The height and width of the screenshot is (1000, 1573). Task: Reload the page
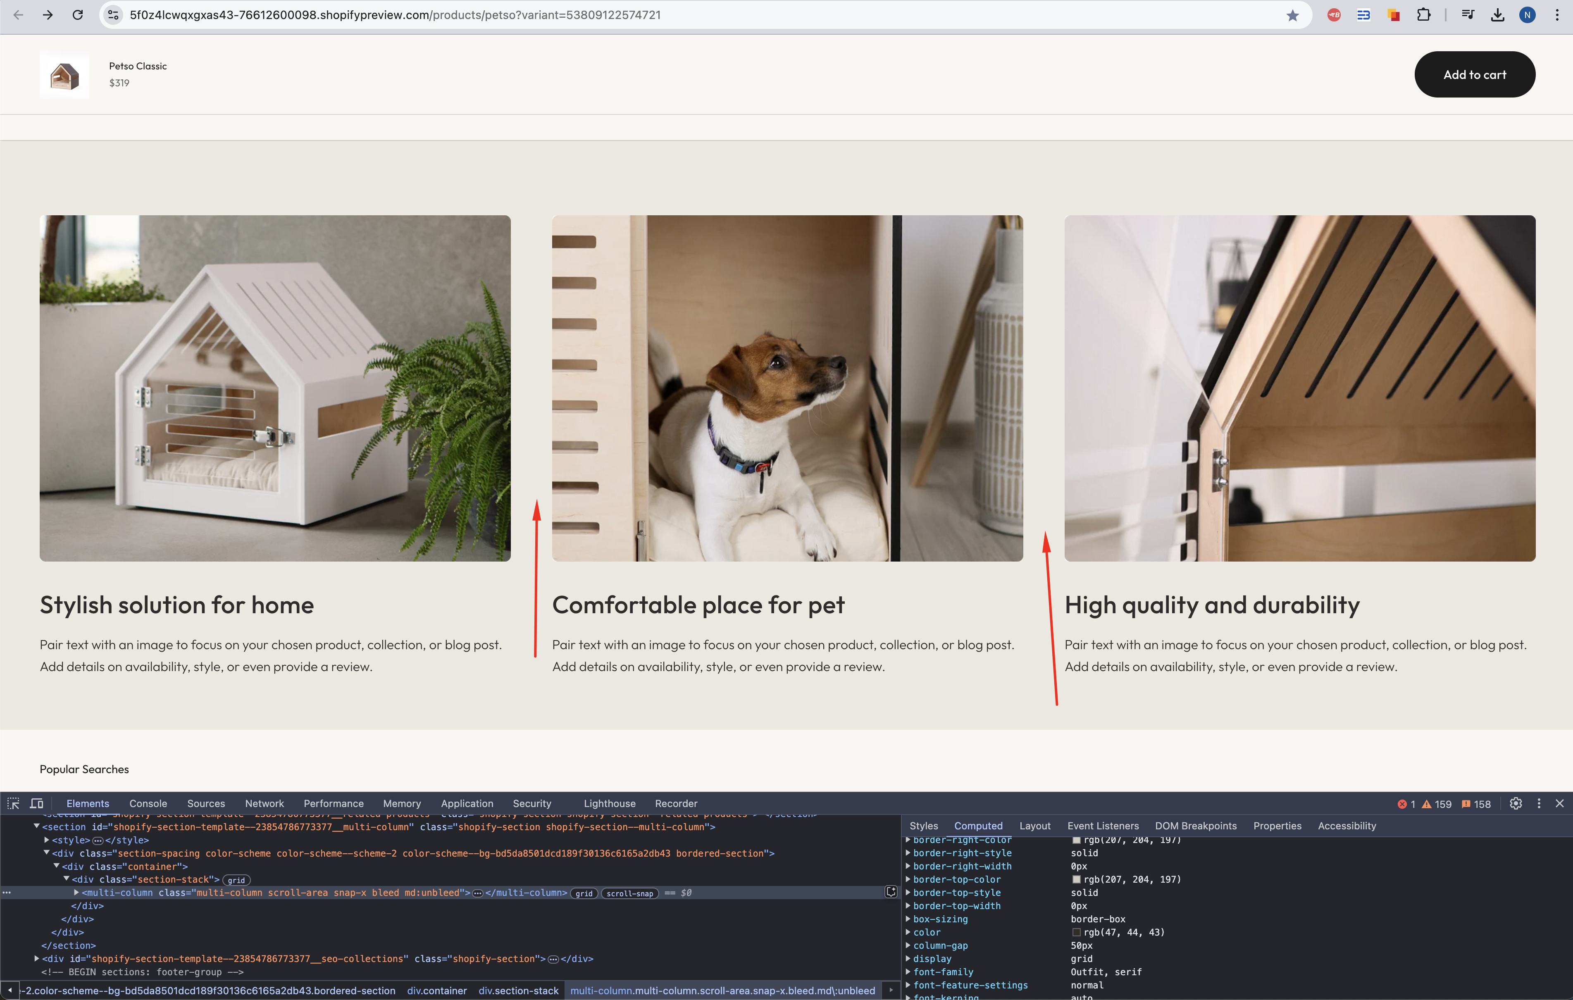pos(78,15)
